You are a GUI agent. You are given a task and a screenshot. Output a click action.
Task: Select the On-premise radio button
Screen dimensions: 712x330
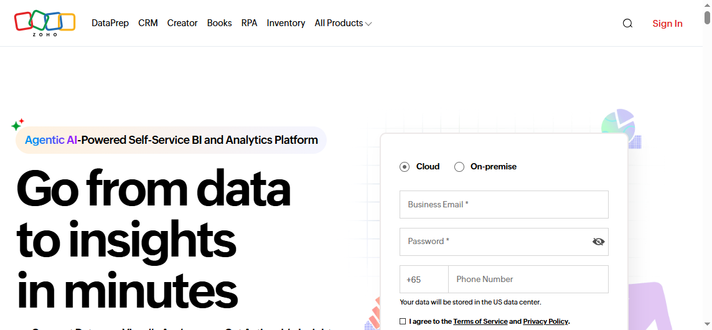[459, 167]
